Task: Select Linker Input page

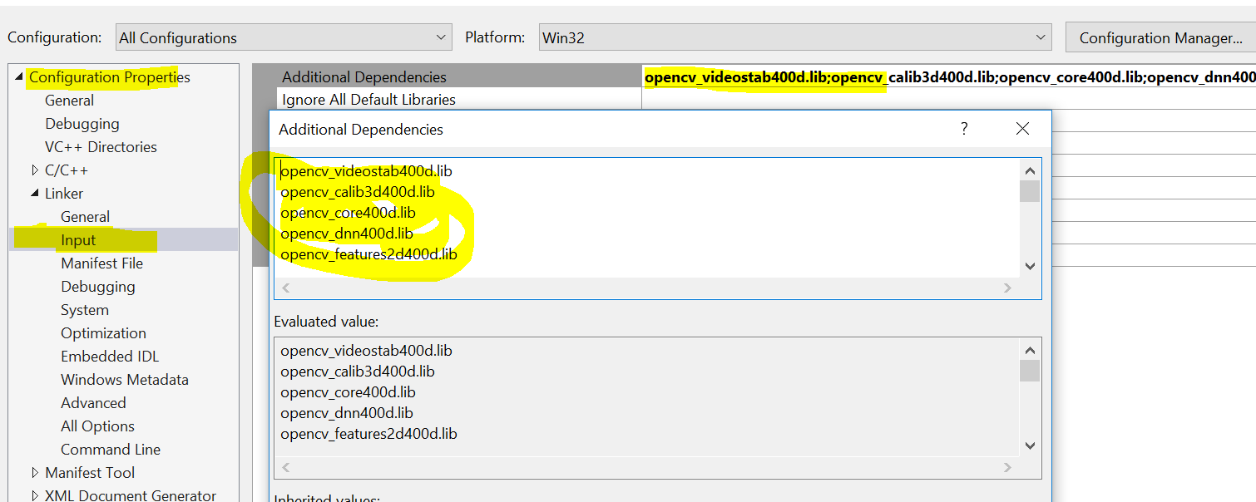Action: pyautogui.click(x=78, y=240)
